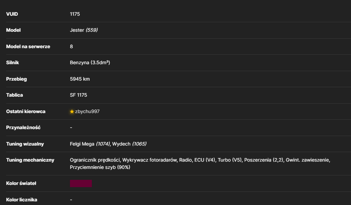This screenshot has width=351, height=205.
Task: Click the Benzyna (3.5dm³) engine value
Action: [90, 62]
